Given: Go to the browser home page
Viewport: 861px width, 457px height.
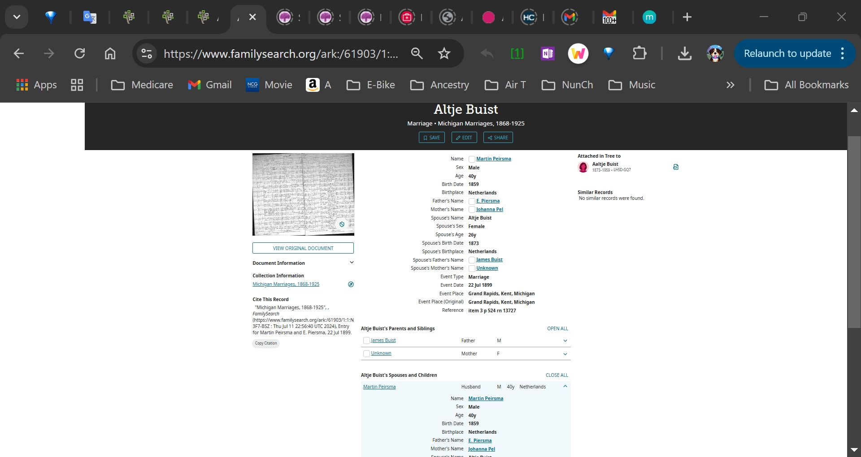Looking at the screenshot, I should point(110,54).
